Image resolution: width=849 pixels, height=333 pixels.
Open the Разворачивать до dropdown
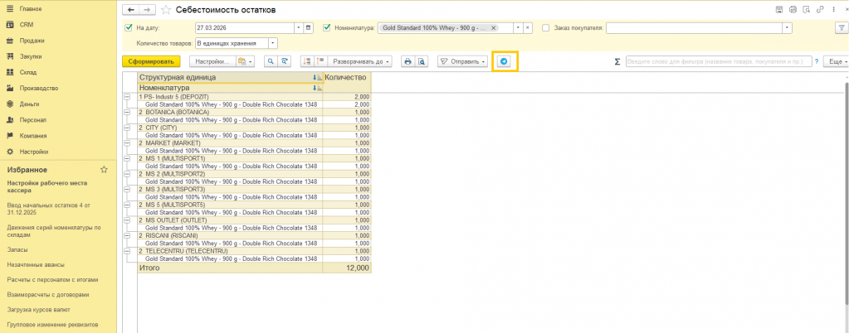tap(361, 61)
